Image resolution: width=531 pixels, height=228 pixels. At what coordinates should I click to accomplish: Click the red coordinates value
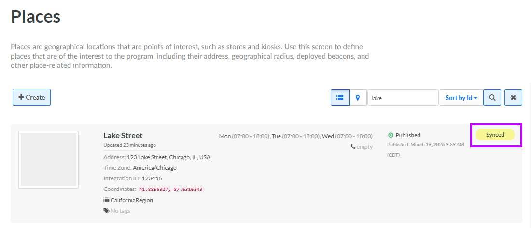click(170, 190)
